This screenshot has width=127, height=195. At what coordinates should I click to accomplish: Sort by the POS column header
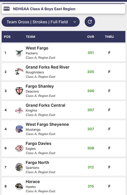click(x=7, y=37)
